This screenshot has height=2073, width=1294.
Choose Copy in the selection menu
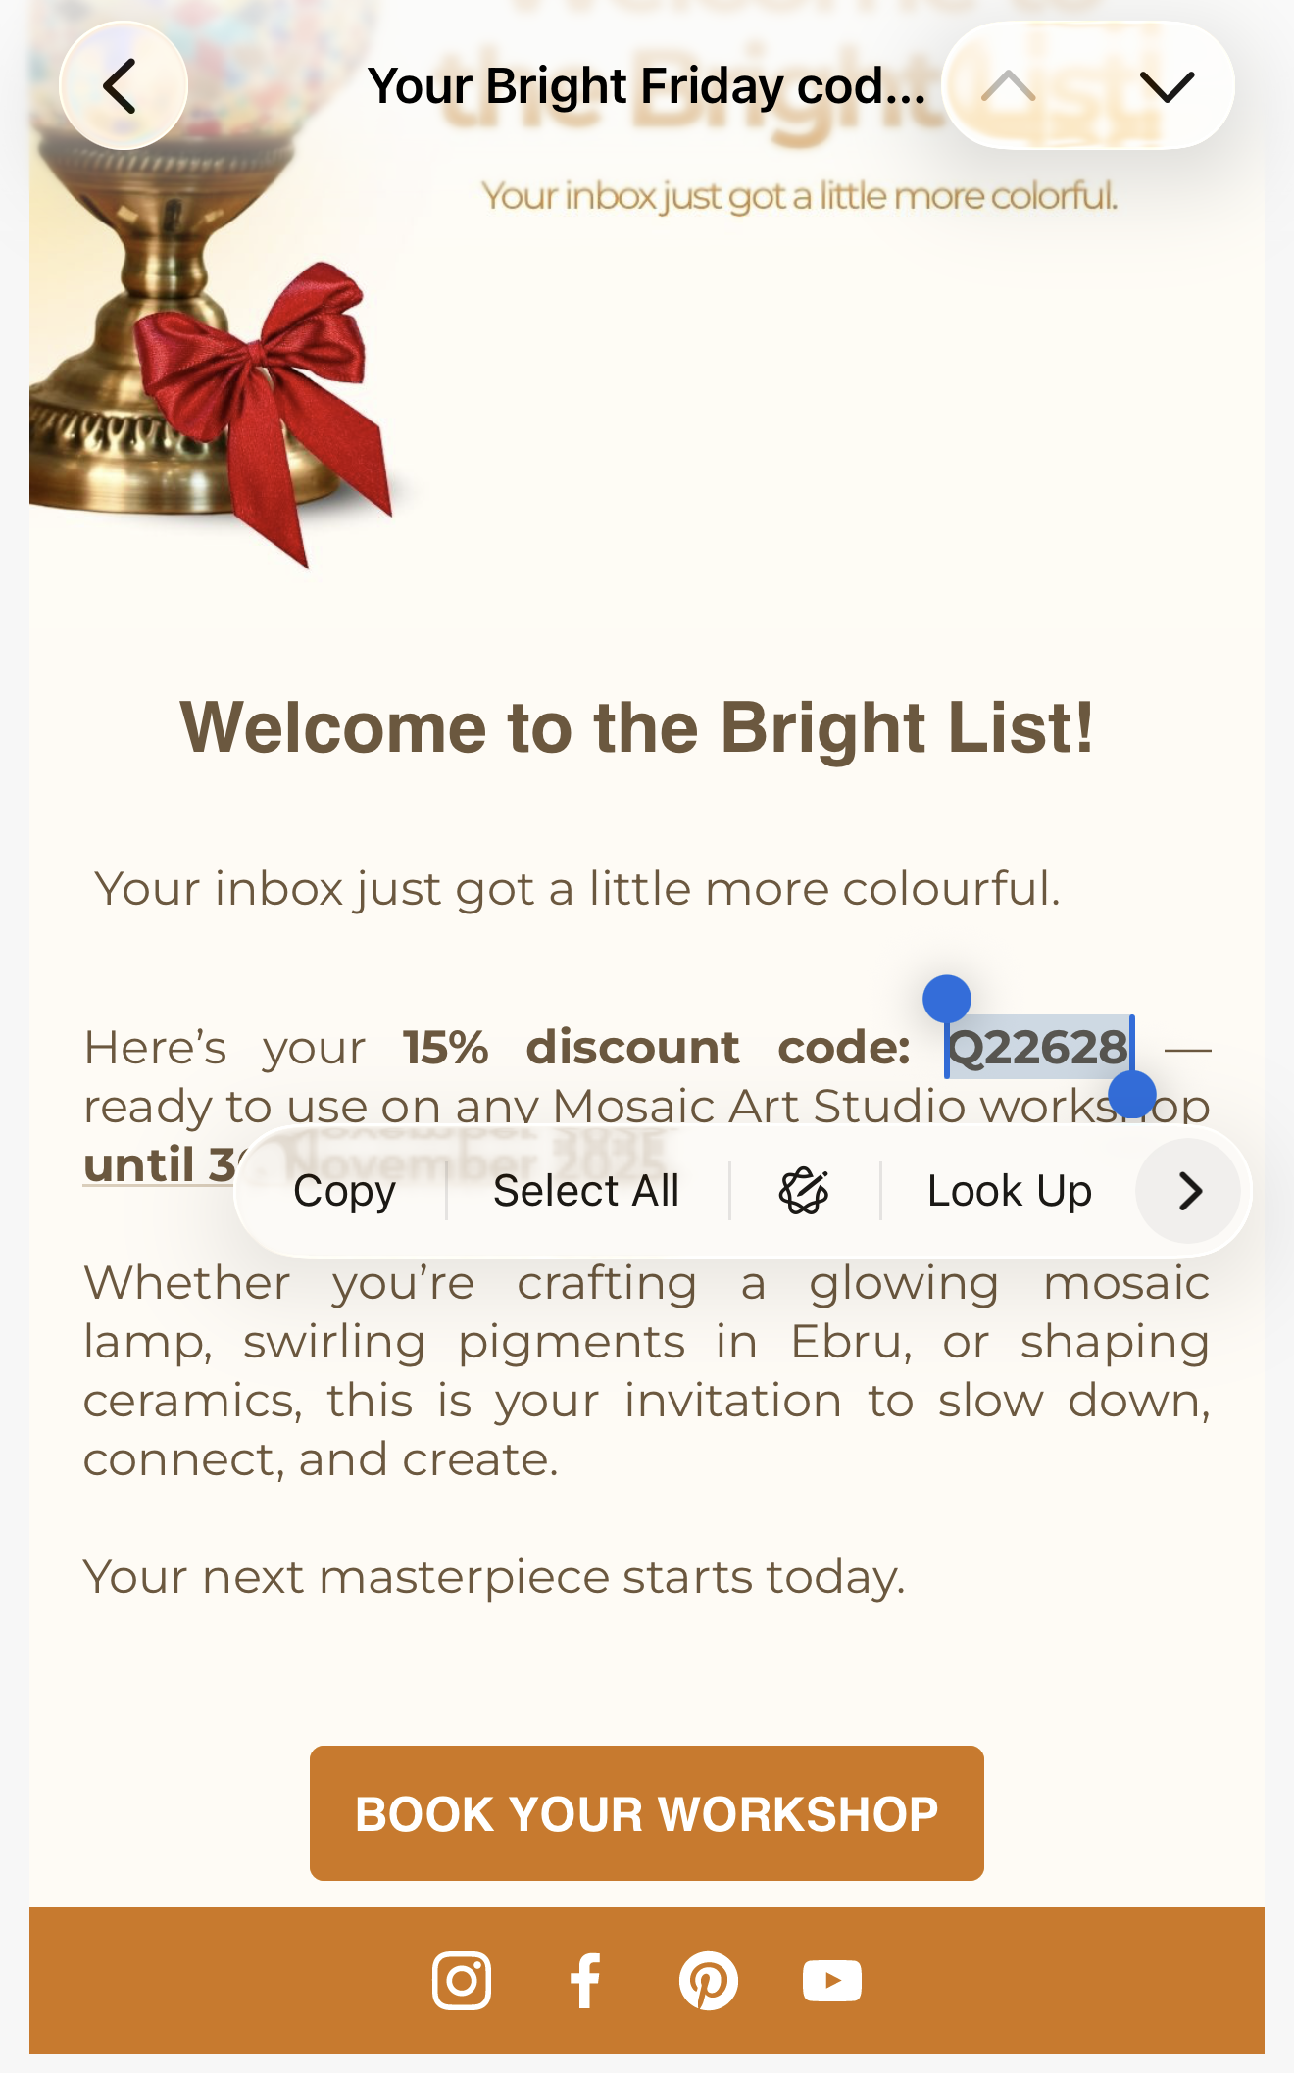344,1191
